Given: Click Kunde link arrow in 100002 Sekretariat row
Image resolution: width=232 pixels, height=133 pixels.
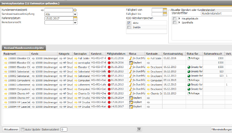Looking at the screenshot, I should coord(33,76).
